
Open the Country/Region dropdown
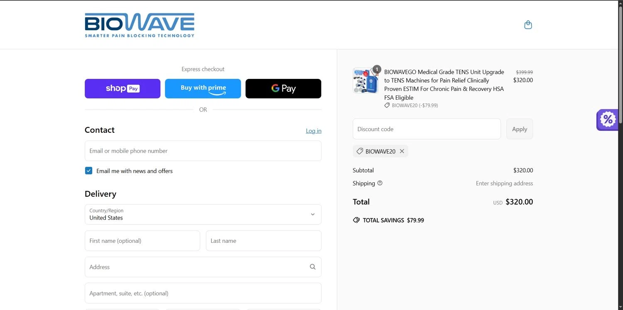(x=203, y=214)
